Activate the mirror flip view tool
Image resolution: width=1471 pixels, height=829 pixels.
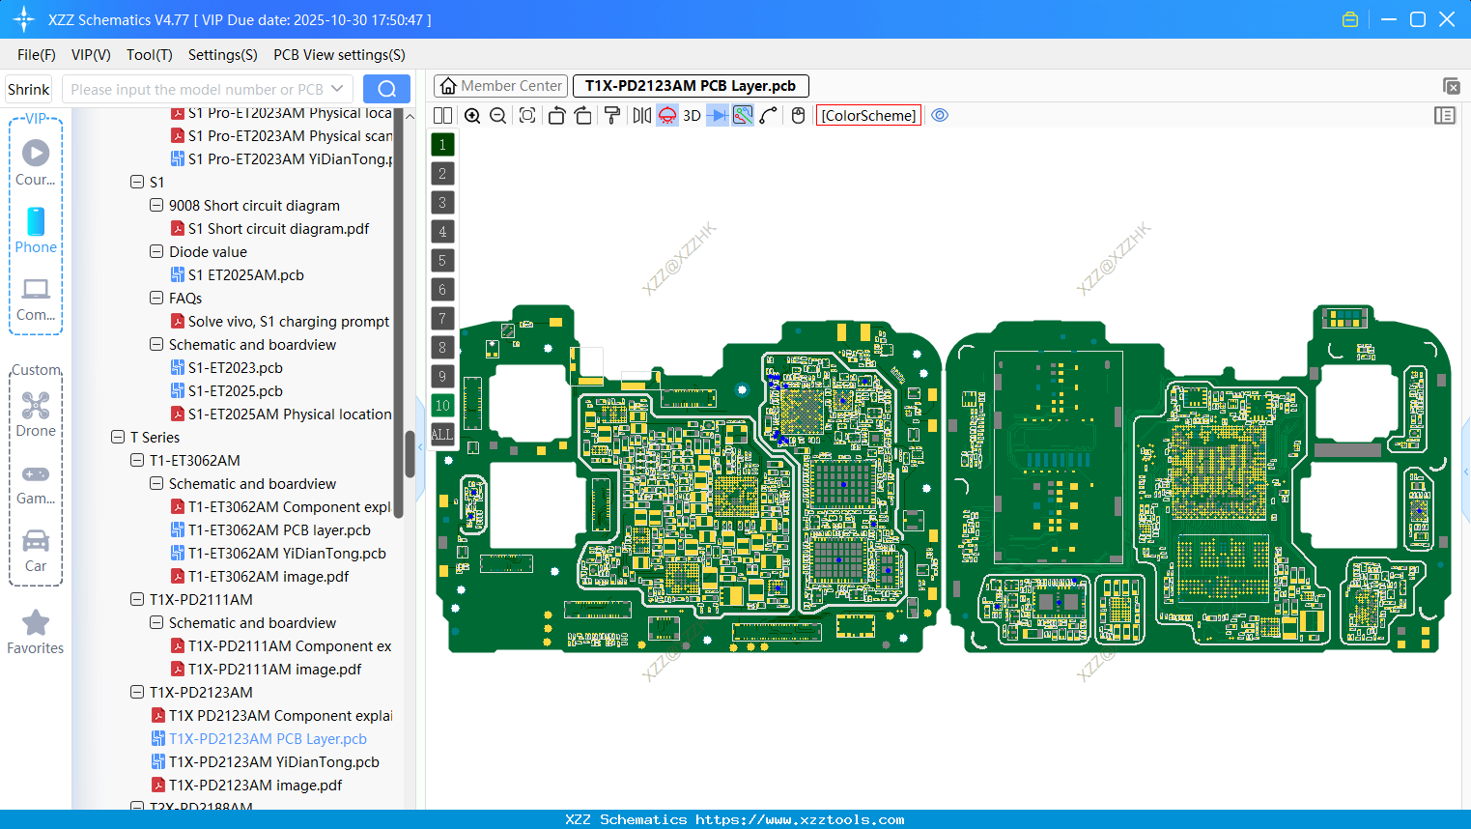point(640,115)
